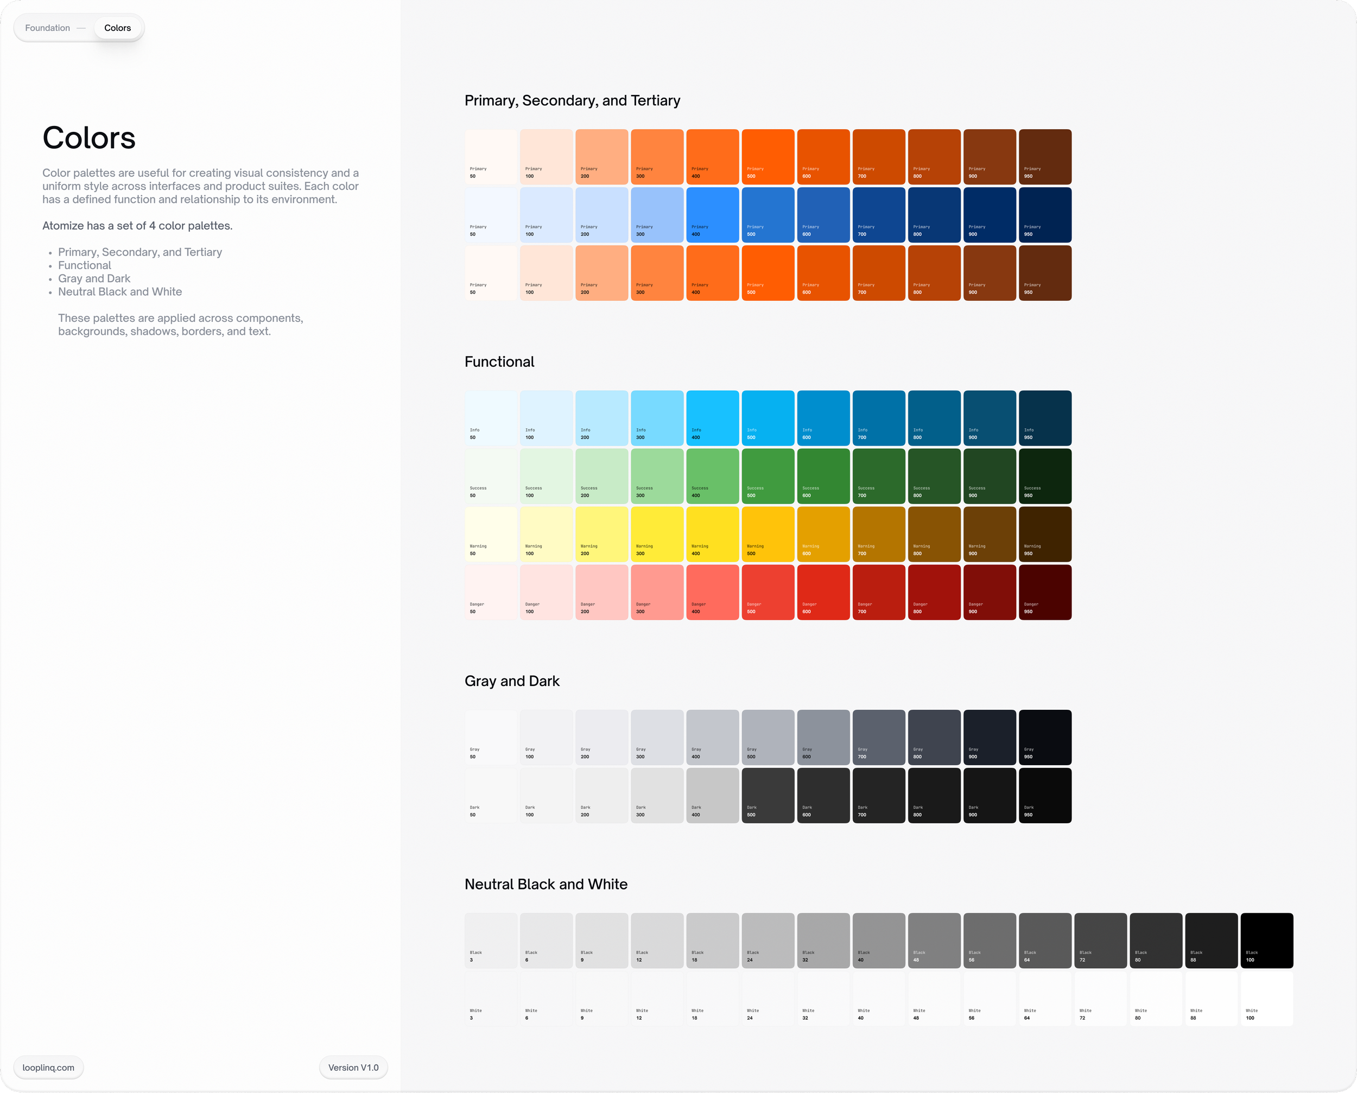The width and height of the screenshot is (1357, 1093).
Task: Select the White 48 swatch
Action: point(934,999)
